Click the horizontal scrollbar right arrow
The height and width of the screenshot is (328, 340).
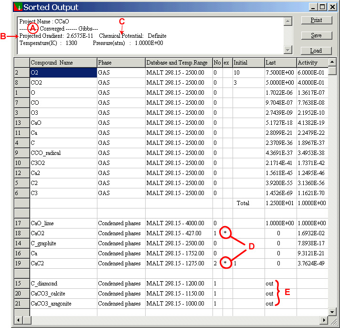pyautogui.click(x=324, y=320)
